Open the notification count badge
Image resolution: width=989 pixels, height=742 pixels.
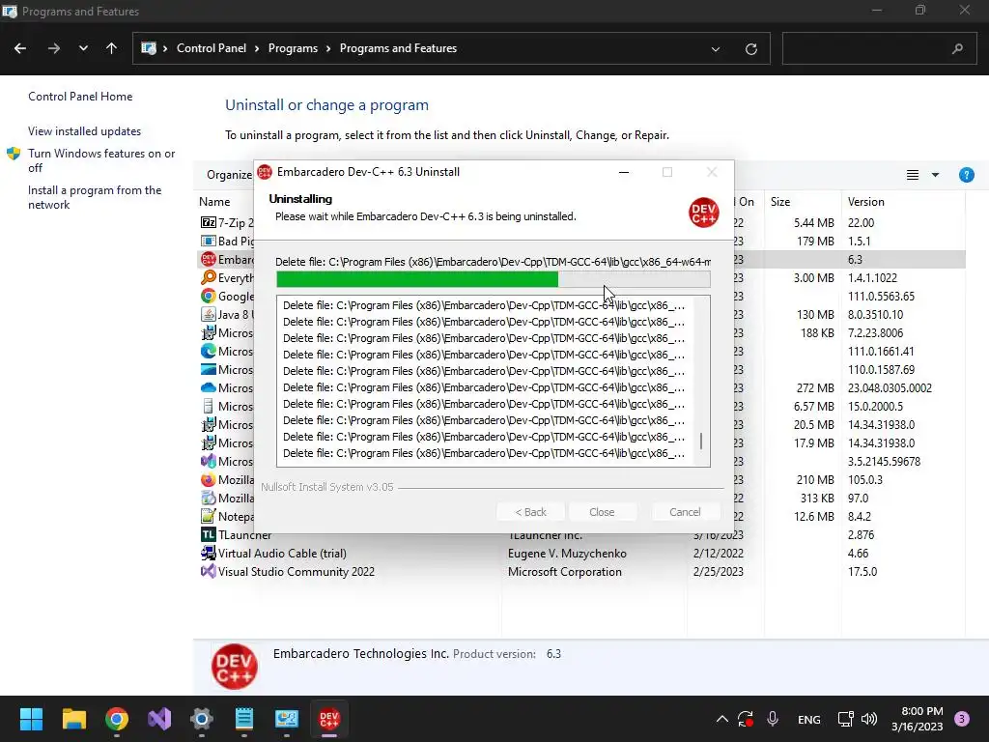point(961,719)
